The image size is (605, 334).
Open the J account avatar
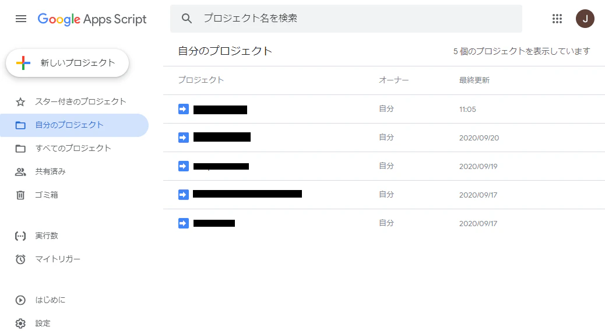click(x=585, y=19)
